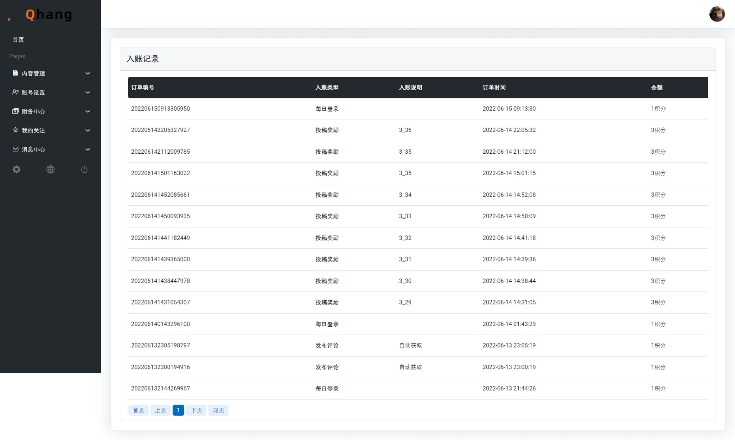Go to 首页 in the sidebar

click(18, 40)
